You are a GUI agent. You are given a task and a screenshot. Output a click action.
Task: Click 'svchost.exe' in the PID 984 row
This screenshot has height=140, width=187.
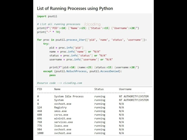pyautogui.click(x=63, y=129)
